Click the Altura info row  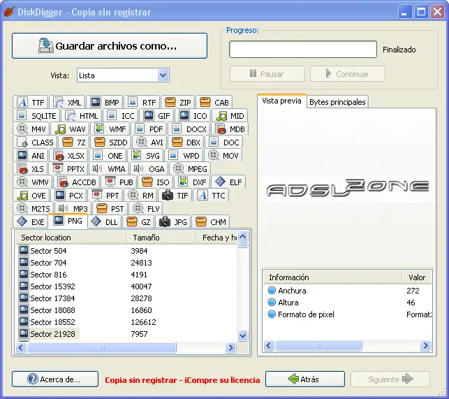point(347,303)
